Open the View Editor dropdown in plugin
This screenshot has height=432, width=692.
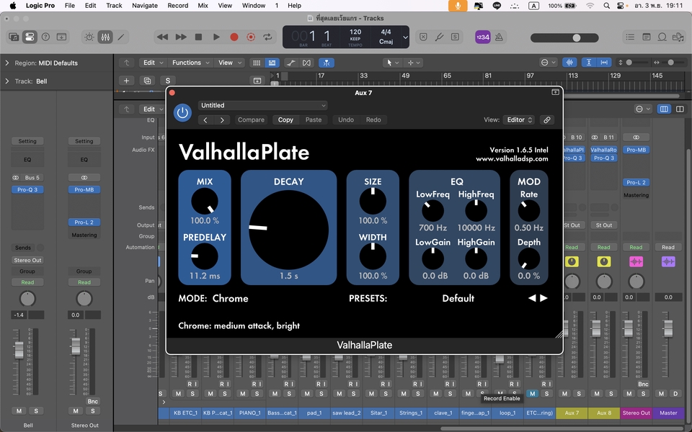[518, 120]
